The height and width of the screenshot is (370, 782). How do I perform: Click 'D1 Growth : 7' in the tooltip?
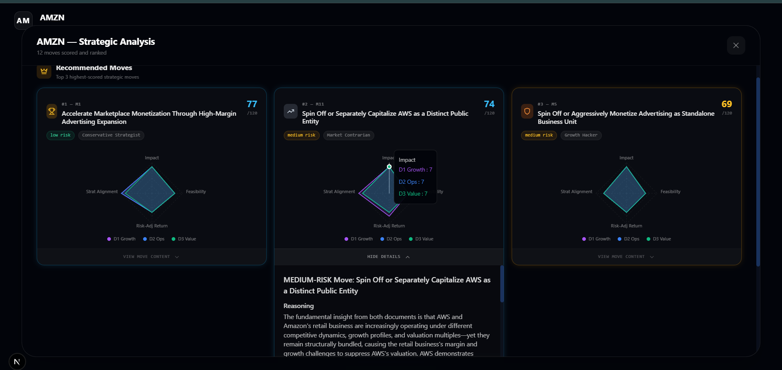415,170
